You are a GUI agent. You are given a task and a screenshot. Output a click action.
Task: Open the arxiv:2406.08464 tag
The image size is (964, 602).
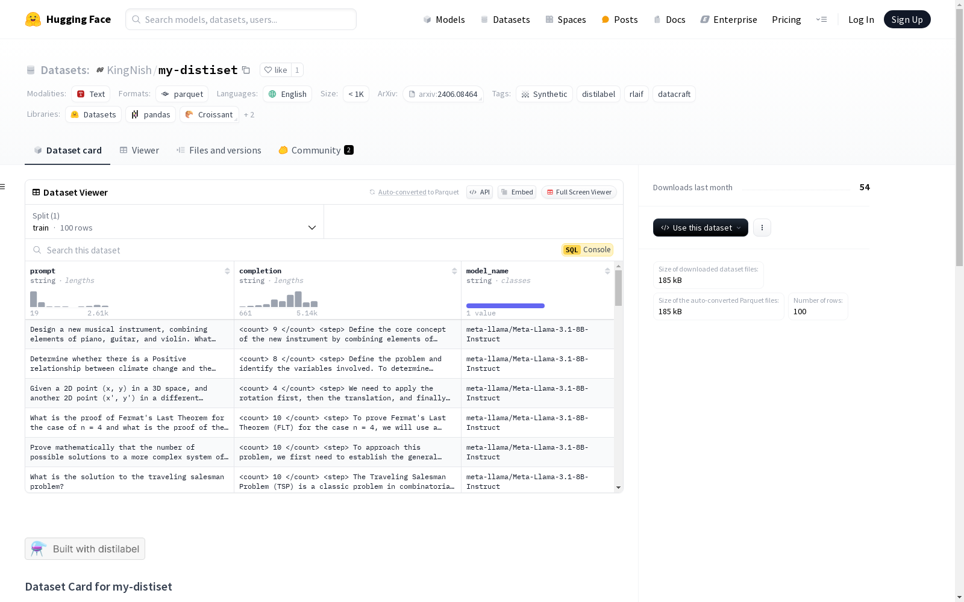(x=443, y=94)
